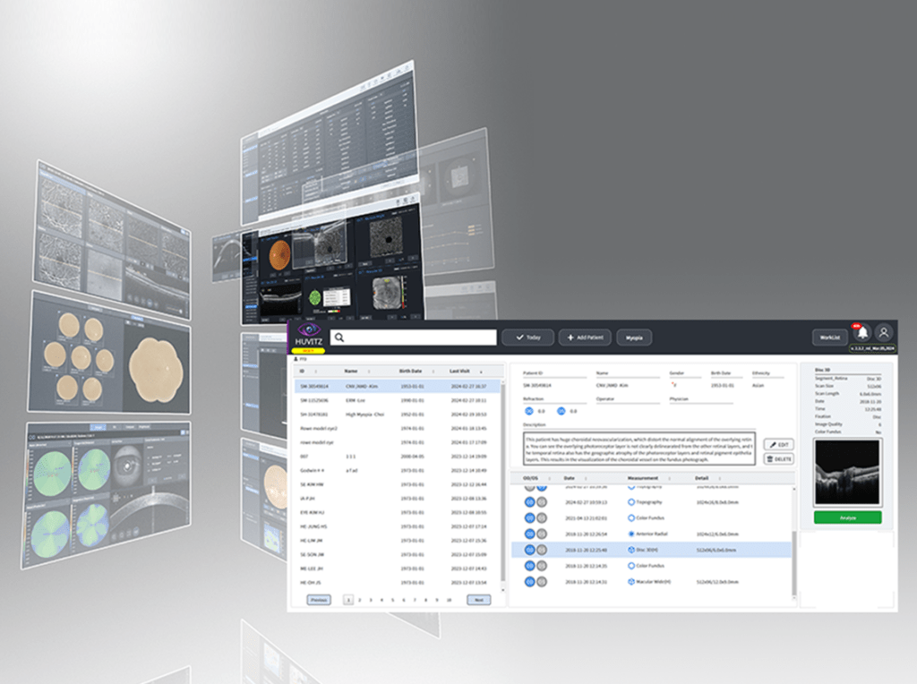
Task: Switch to the Myopia tab
Action: (x=634, y=338)
